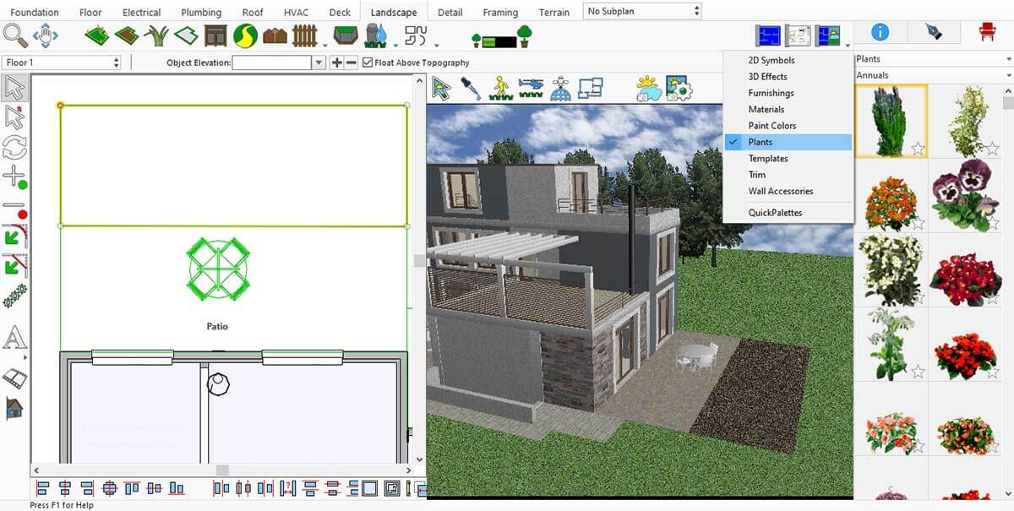The height and width of the screenshot is (511, 1014).
Task: Toggle favorite star on orange flower plant
Action: 918,224
